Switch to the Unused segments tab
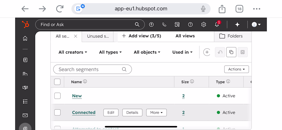The height and width of the screenshot is (130, 282). (x=98, y=36)
